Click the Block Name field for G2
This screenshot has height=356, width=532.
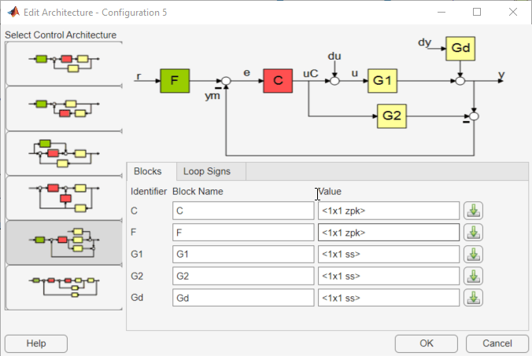(243, 276)
